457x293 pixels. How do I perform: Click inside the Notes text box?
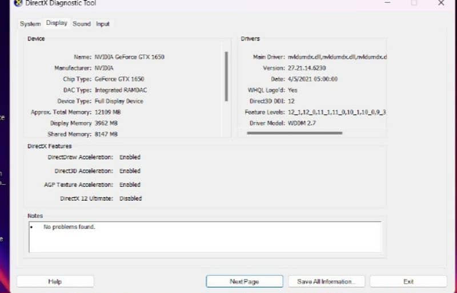(205, 237)
